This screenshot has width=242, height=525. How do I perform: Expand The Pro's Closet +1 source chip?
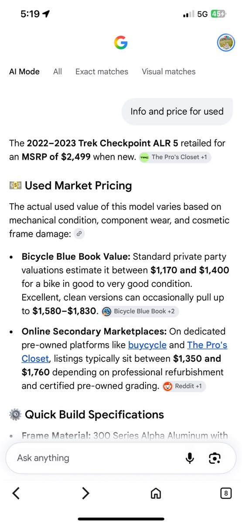coord(175,157)
